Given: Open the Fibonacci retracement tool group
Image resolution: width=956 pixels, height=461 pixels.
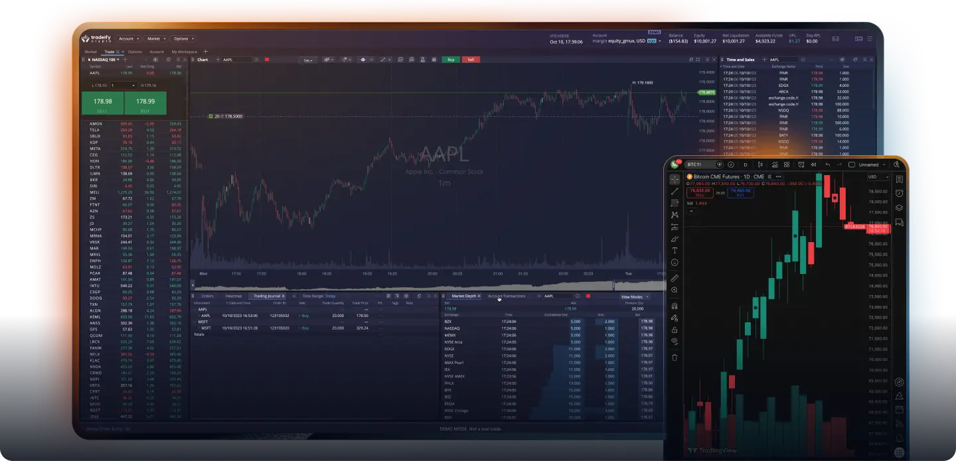Looking at the screenshot, I should [675, 203].
